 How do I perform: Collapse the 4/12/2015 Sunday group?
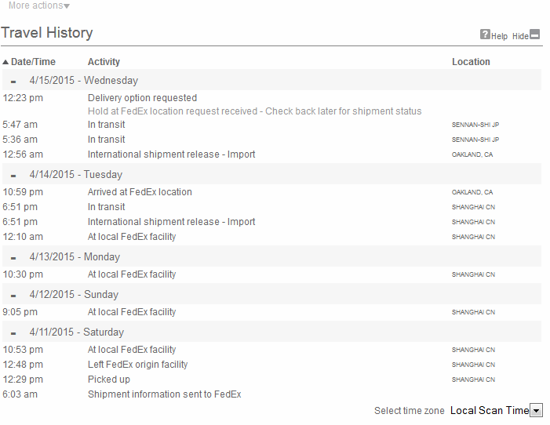[x=13, y=296]
